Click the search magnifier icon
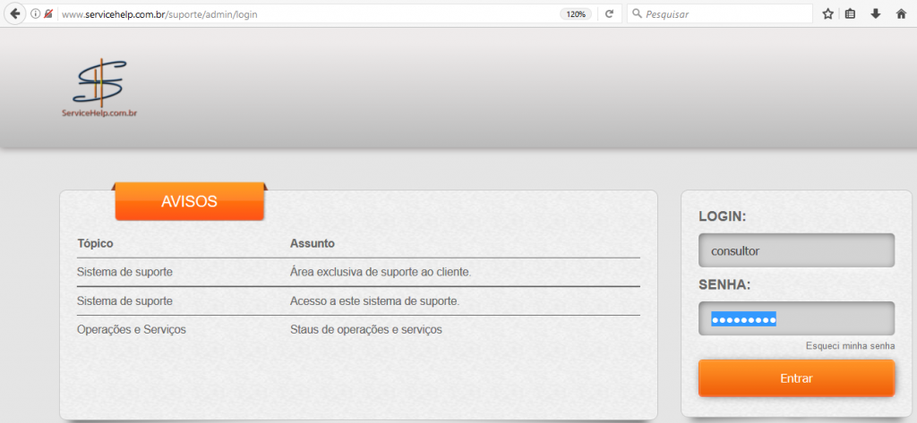 637,14
